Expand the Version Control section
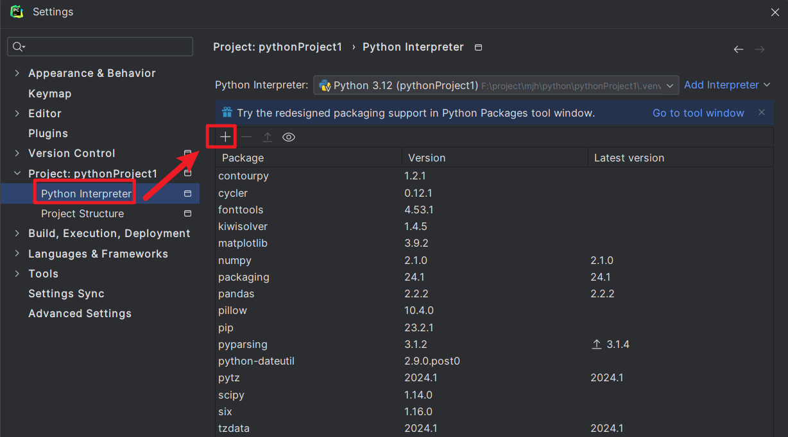This screenshot has width=788, height=437. pos(17,153)
